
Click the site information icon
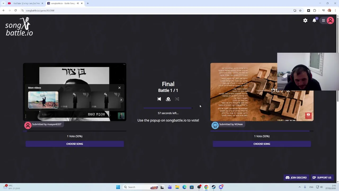click(23, 10)
